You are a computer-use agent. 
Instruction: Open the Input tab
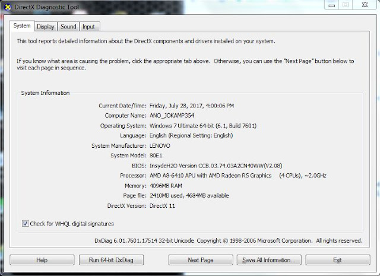(x=88, y=26)
